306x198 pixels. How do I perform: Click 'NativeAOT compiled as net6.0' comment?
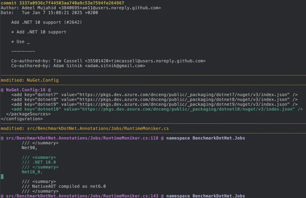64,186
